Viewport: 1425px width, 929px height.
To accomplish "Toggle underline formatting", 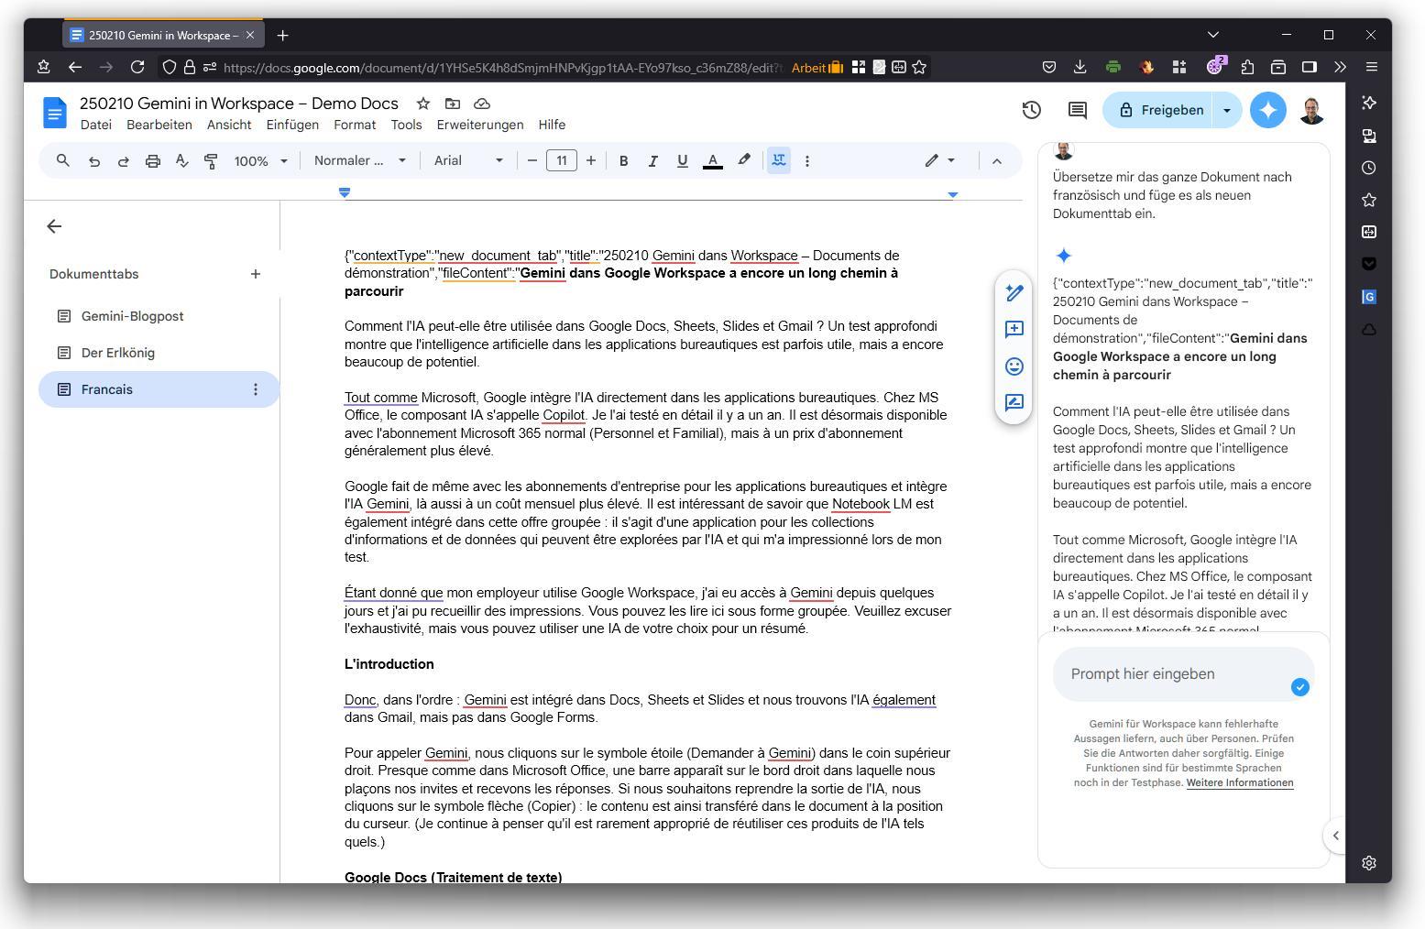I will 682,160.
